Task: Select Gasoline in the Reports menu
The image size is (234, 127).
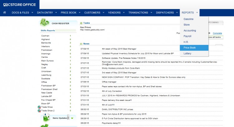Action: pos(194,19)
